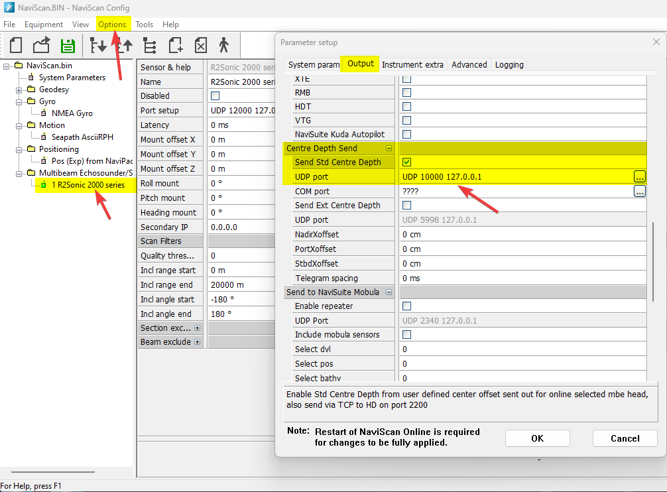Select the NMEA Gyro tree item
Screen dimensions: 667x492
coord(72,113)
